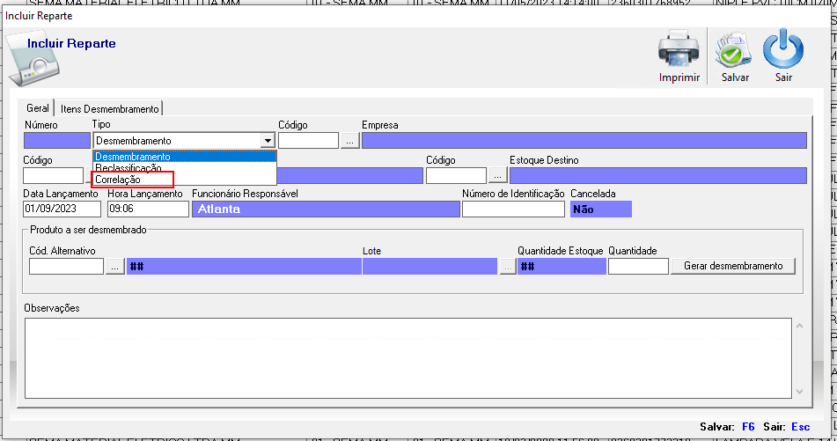Click the Quantidade Estoque ## field

click(x=562, y=266)
